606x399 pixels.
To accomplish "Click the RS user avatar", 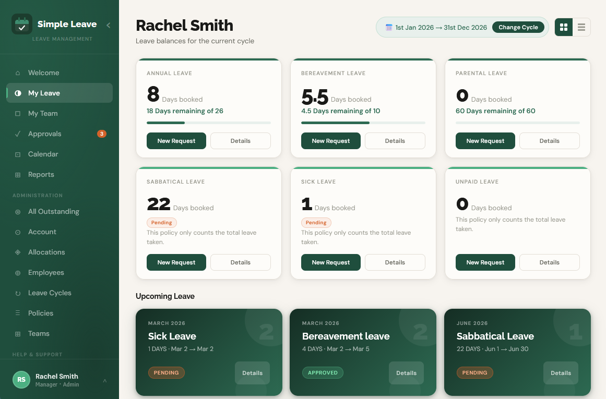I will tap(21, 380).
